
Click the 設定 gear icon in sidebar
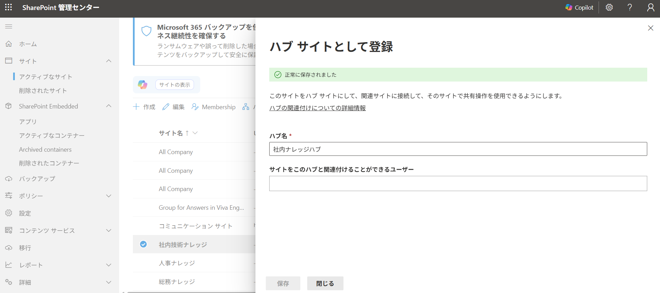pyautogui.click(x=9, y=213)
